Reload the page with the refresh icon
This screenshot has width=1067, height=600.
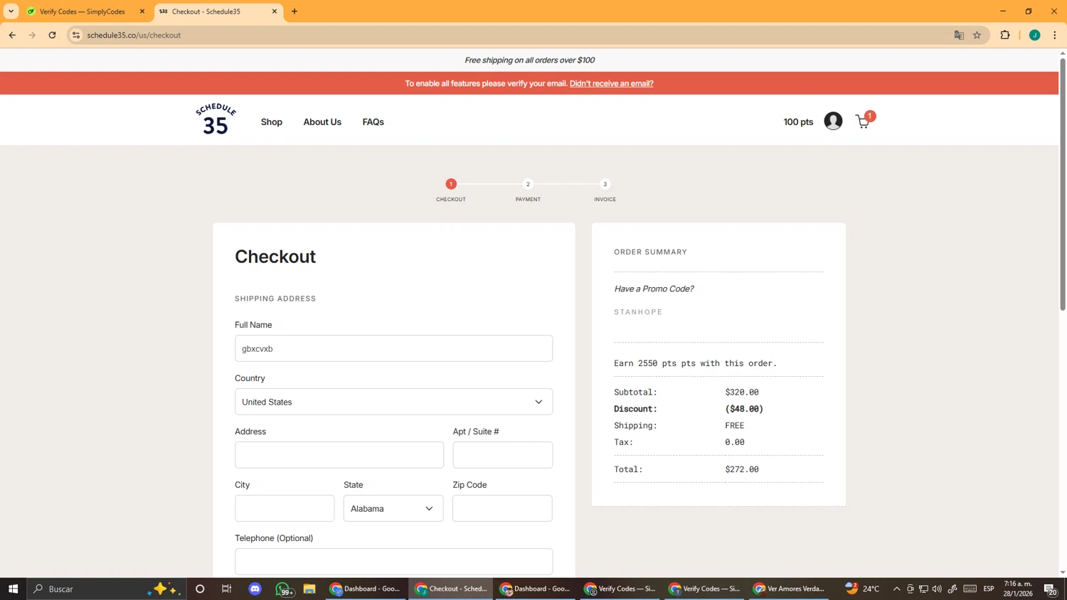[52, 35]
